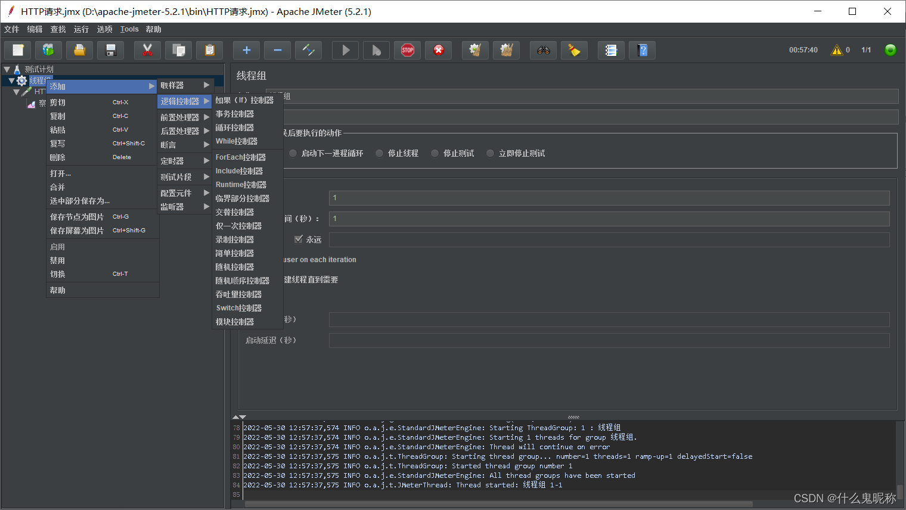Click the Collapse all minus icon
906x510 pixels.
pos(278,50)
